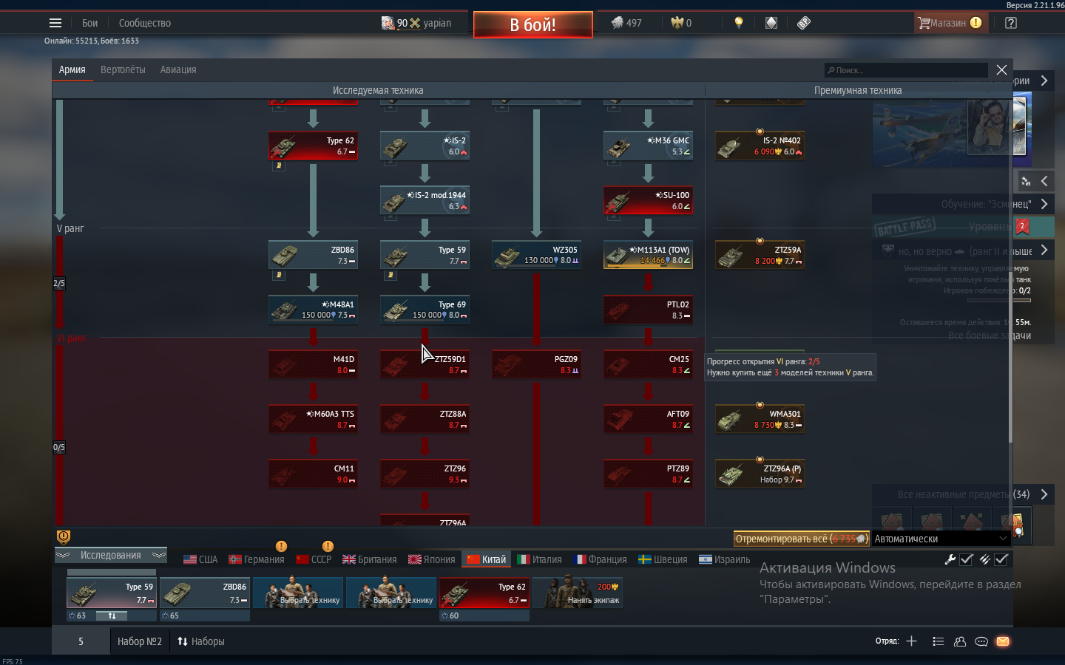The width and height of the screenshot is (1065, 665).
Task: Click Отремонтировать всё button
Action: click(x=801, y=539)
